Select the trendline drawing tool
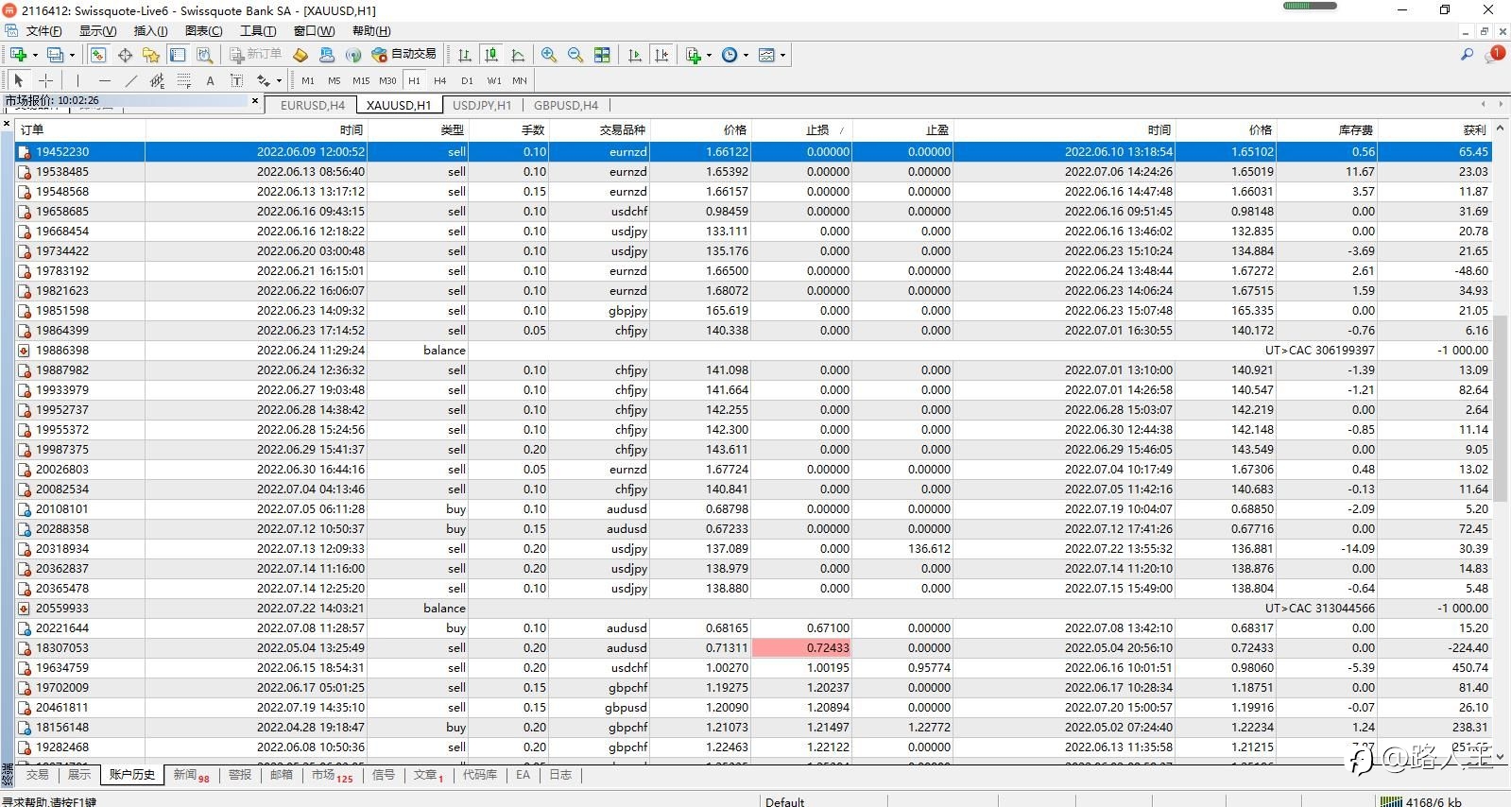1511x807 pixels. [x=131, y=80]
